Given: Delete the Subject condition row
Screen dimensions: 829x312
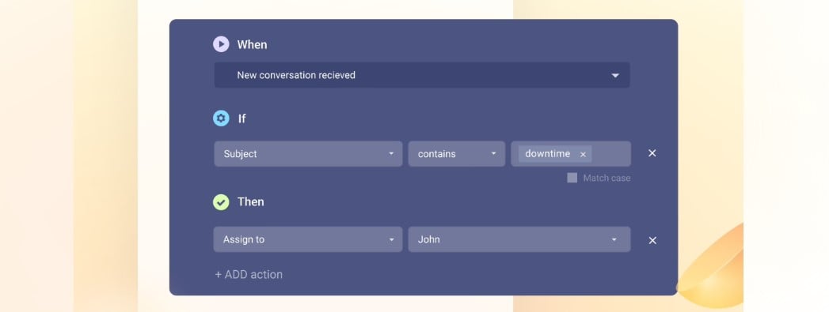Looking at the screenshot, I should pyautogui.click(x=652, y=152).
